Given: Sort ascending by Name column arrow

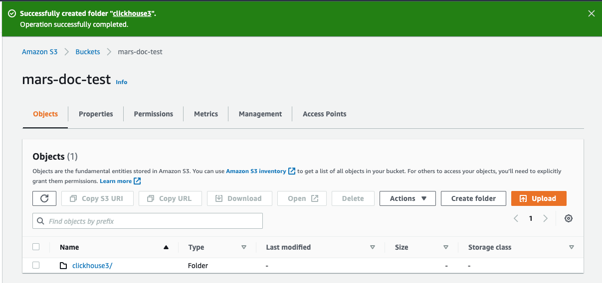Looking at the screenshot, I should [x=166, y=247].
